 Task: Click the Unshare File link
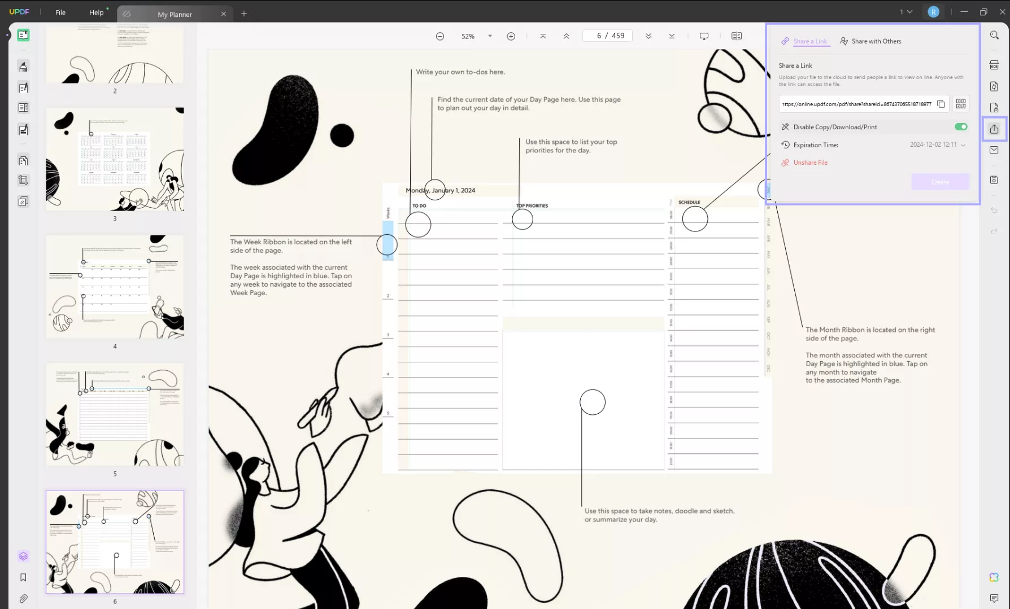tap(804, 163)
